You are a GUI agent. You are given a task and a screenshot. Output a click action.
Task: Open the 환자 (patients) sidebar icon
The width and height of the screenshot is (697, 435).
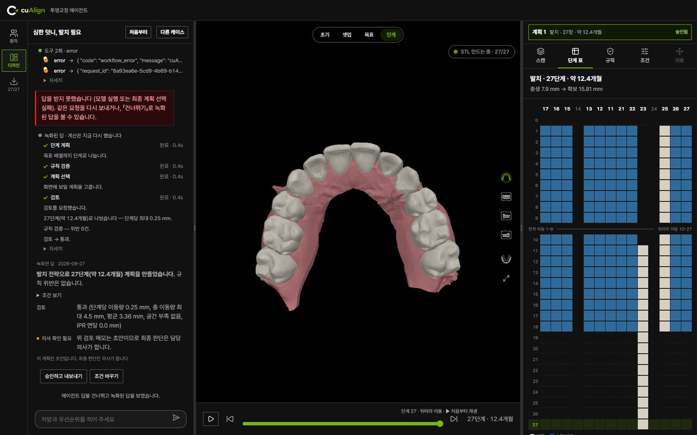(14, 36)
